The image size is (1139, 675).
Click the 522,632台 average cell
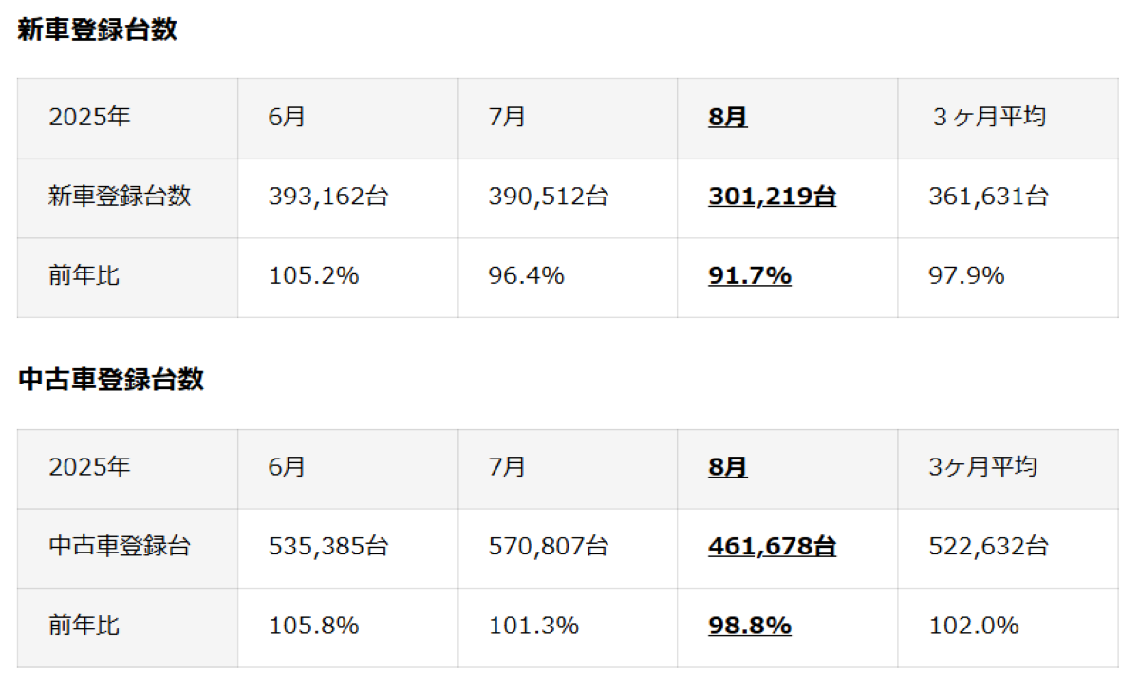[x=1008, y=548]
